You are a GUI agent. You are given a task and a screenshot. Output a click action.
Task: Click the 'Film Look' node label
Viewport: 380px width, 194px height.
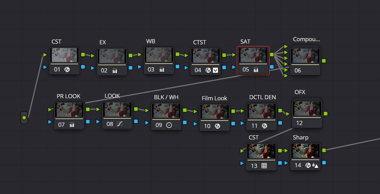(x=215, y=98)
